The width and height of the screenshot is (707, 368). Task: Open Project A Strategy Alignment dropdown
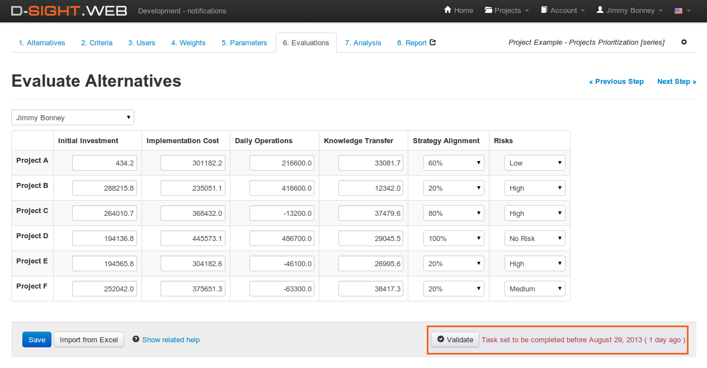click(454, 163)
